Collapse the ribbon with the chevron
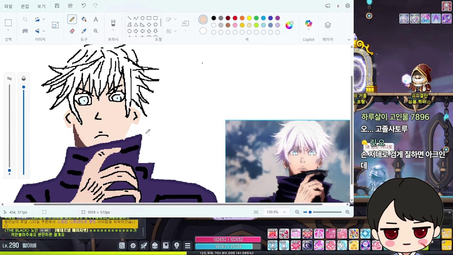Image resolution: width=453 pixels, height=255 pixels. point(349,39)
